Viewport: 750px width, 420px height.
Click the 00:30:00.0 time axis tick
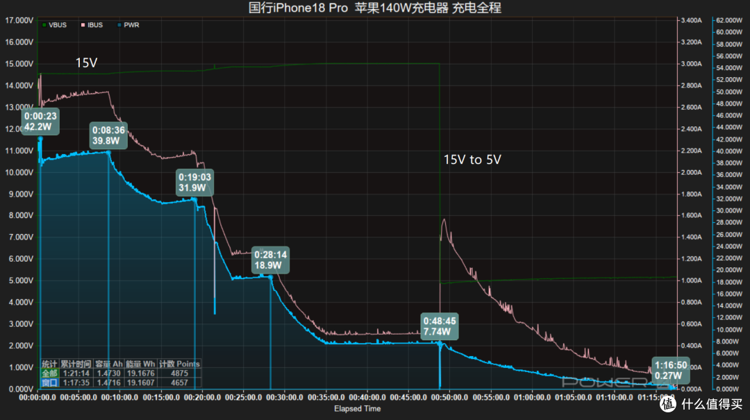285,398
